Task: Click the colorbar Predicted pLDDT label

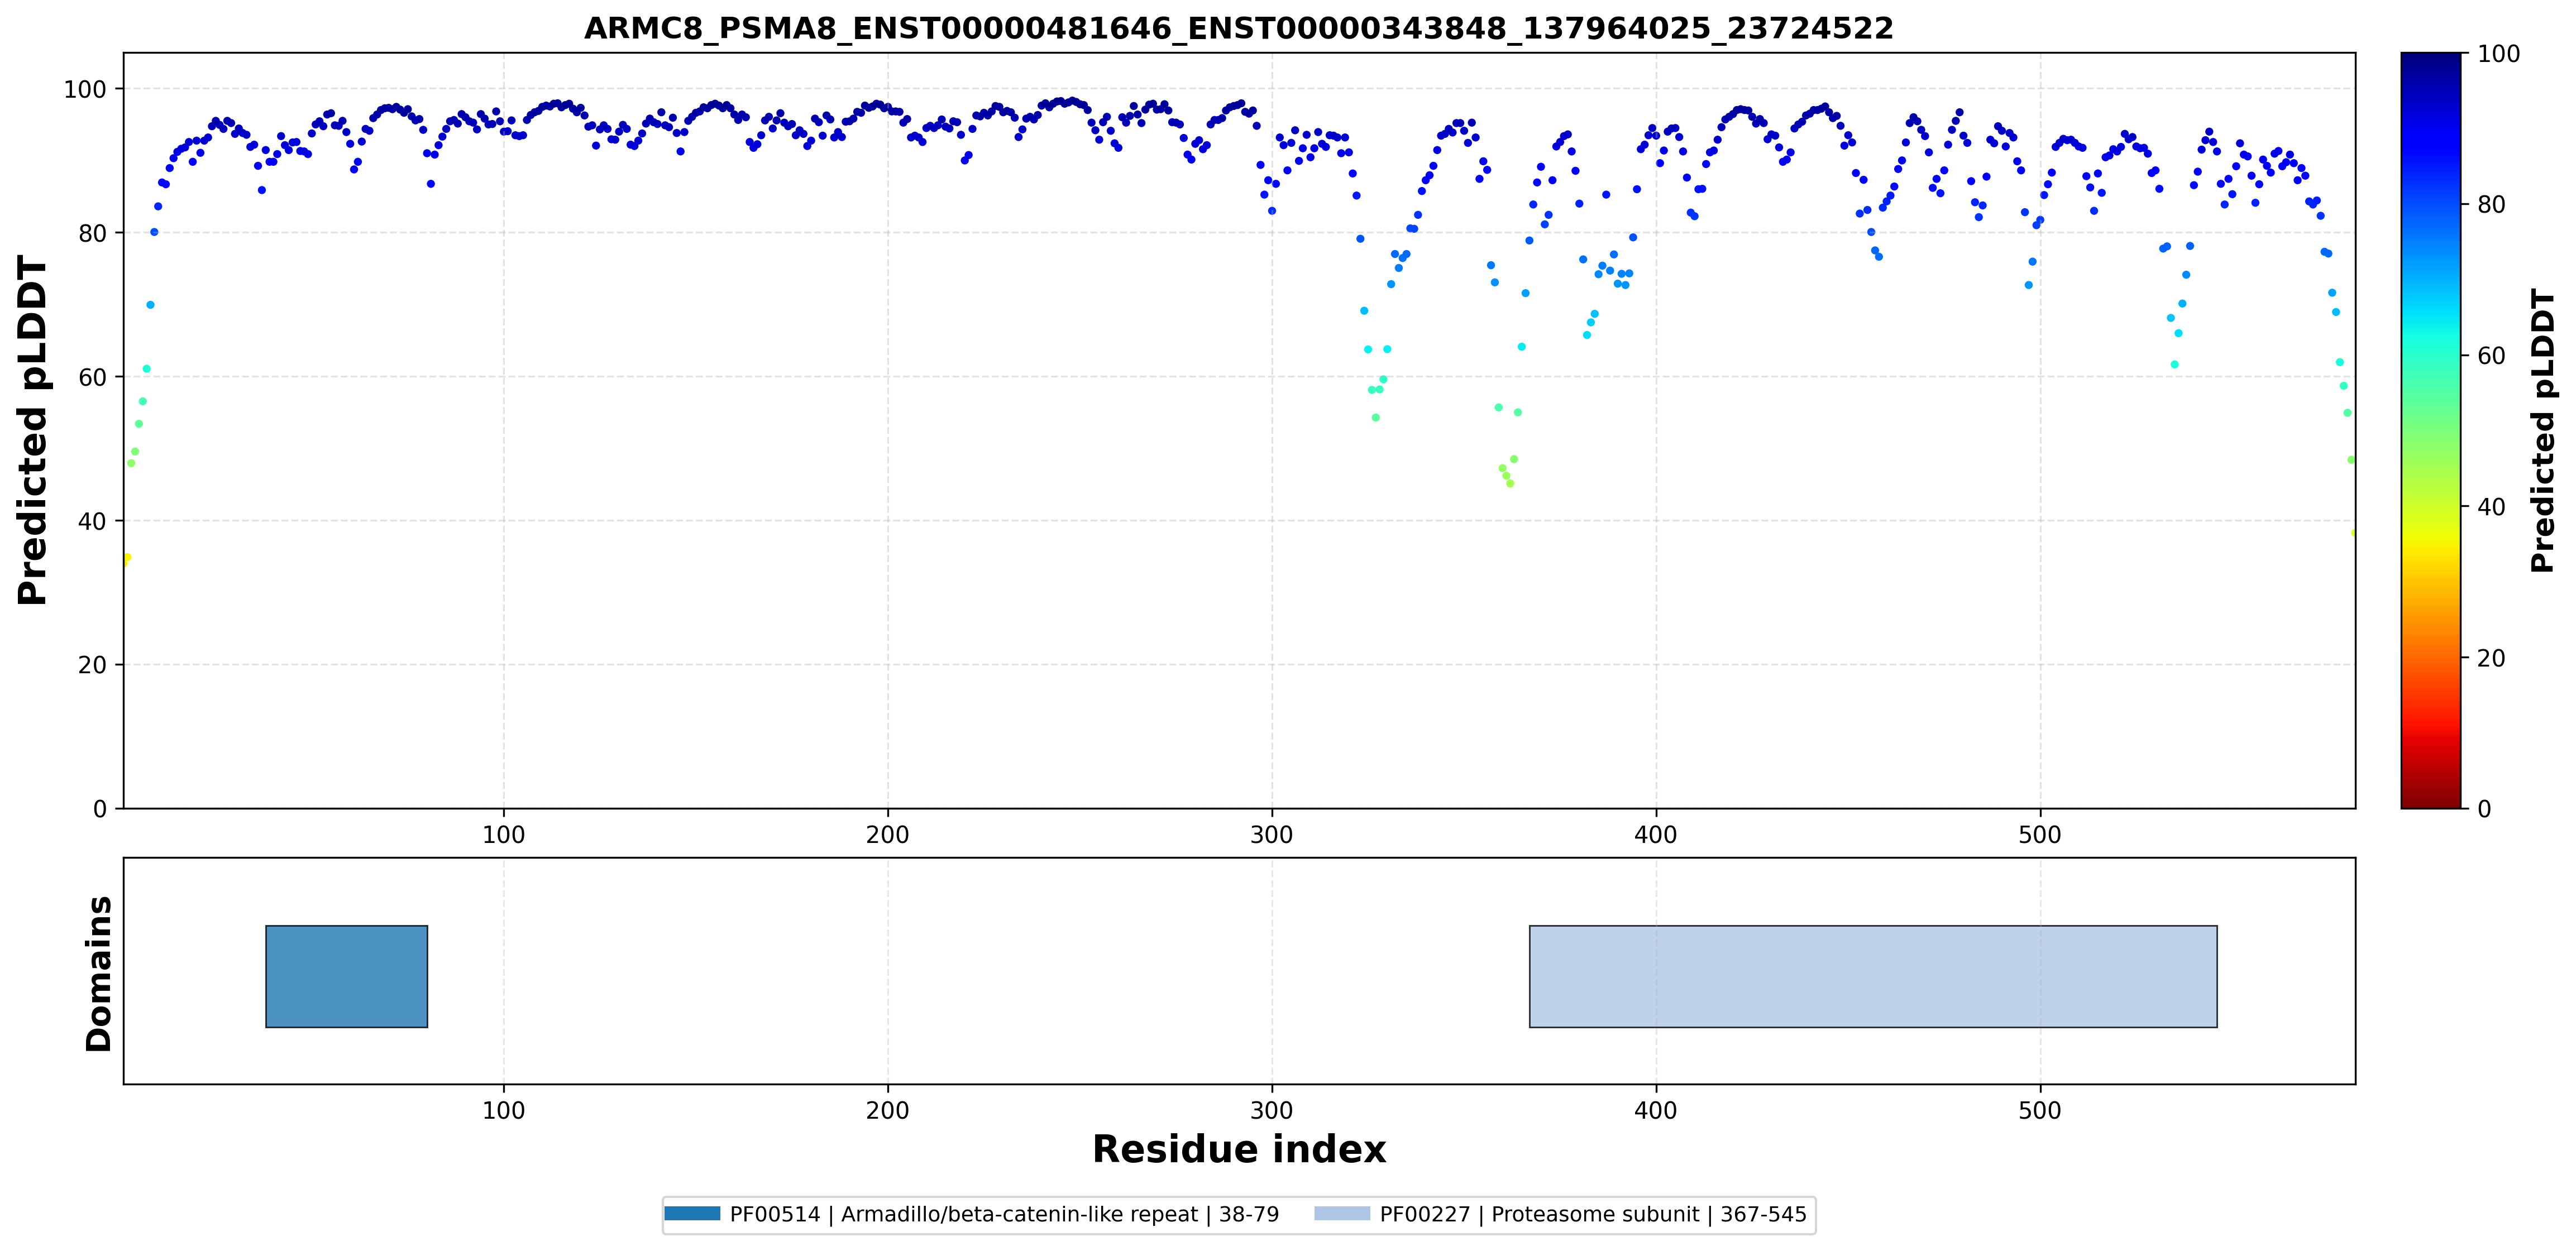Action: 2543,430
